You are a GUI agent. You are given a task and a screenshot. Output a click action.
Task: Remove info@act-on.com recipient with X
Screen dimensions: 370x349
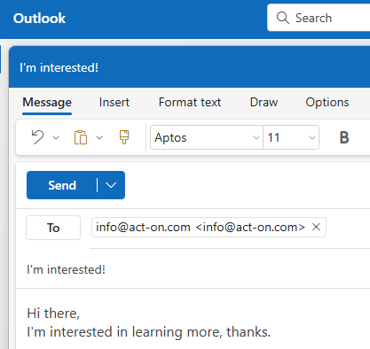[x=316, y=227]
